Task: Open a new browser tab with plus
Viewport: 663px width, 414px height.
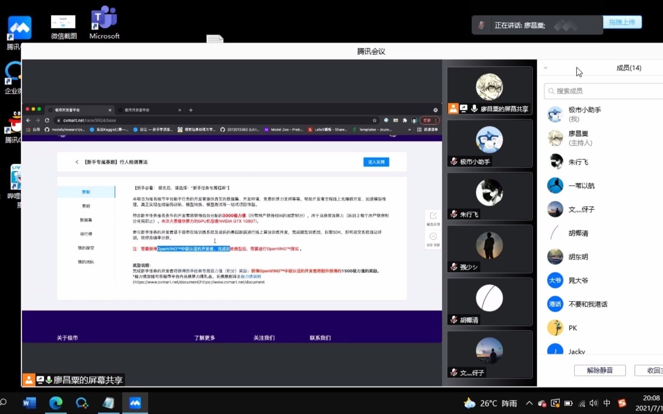Action: (x=191, y=110)
